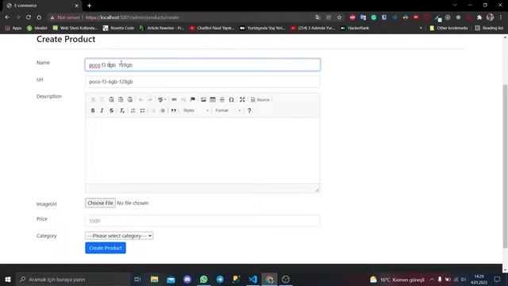Viewport: 508px width, 286px height.
Task: Open the Windows Start menu
Action: point(8,279)
